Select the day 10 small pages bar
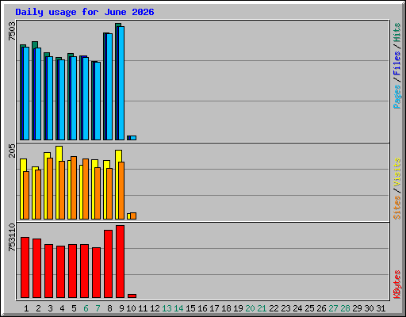This screenshot has height=317, width=406. click(x=133, y=138)
